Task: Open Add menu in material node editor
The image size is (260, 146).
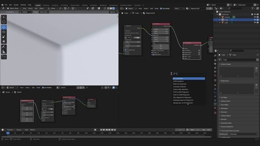Action: pos(151,9)
